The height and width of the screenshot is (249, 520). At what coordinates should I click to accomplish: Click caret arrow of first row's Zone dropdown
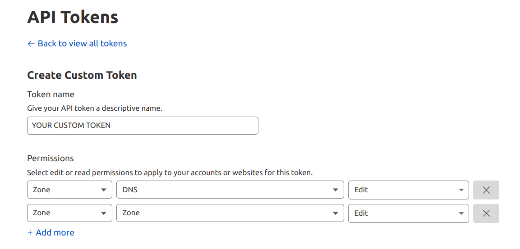click(x=104, y=190)
